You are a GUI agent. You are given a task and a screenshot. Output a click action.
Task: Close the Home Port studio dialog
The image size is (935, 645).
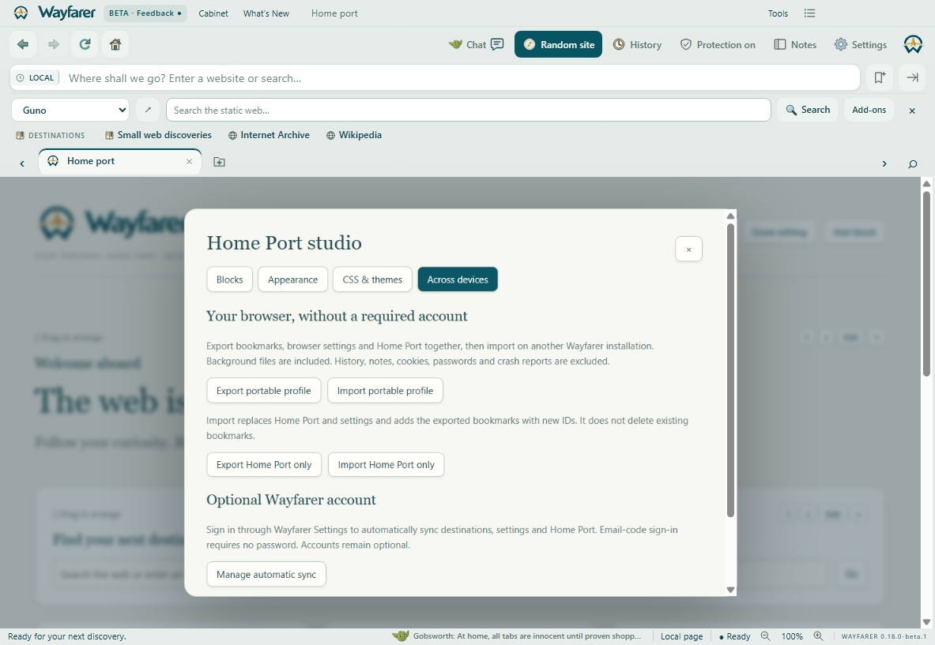688,249
